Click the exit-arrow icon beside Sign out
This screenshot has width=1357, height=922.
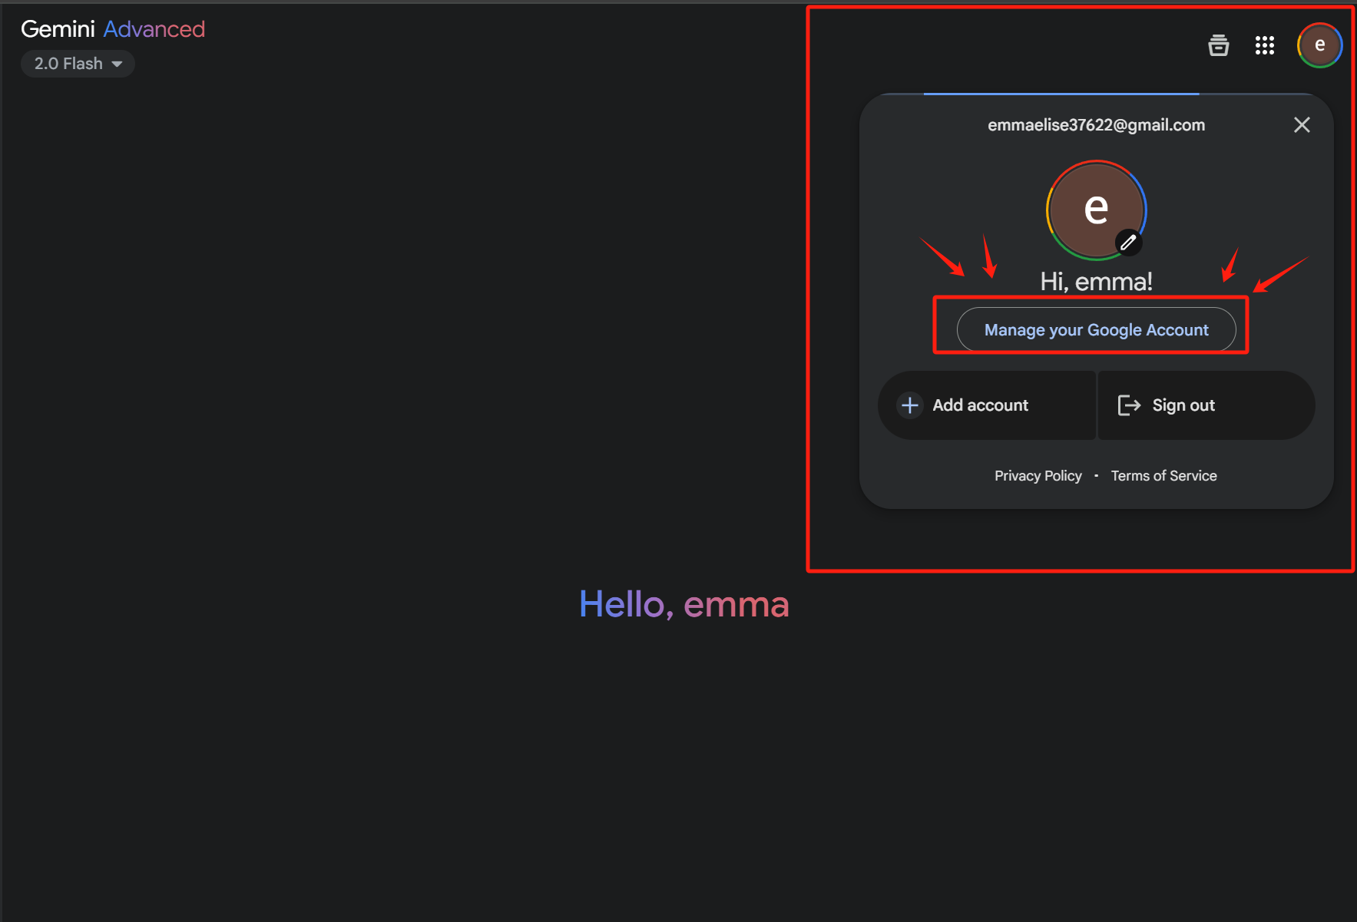click(x=1128, y=405)
